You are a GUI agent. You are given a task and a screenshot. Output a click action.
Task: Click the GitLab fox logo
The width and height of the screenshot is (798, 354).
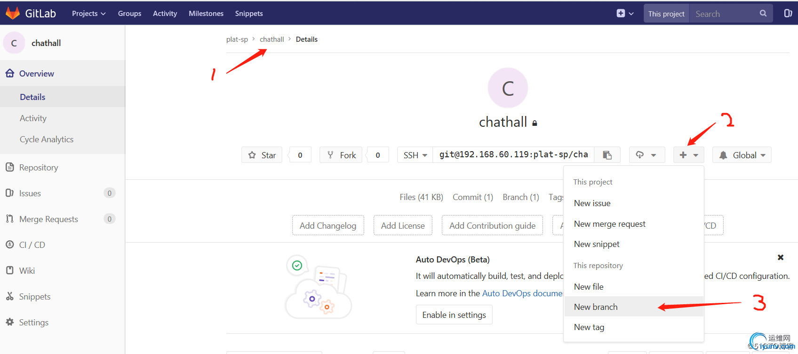pyautogui.click(x=13, y=13)
